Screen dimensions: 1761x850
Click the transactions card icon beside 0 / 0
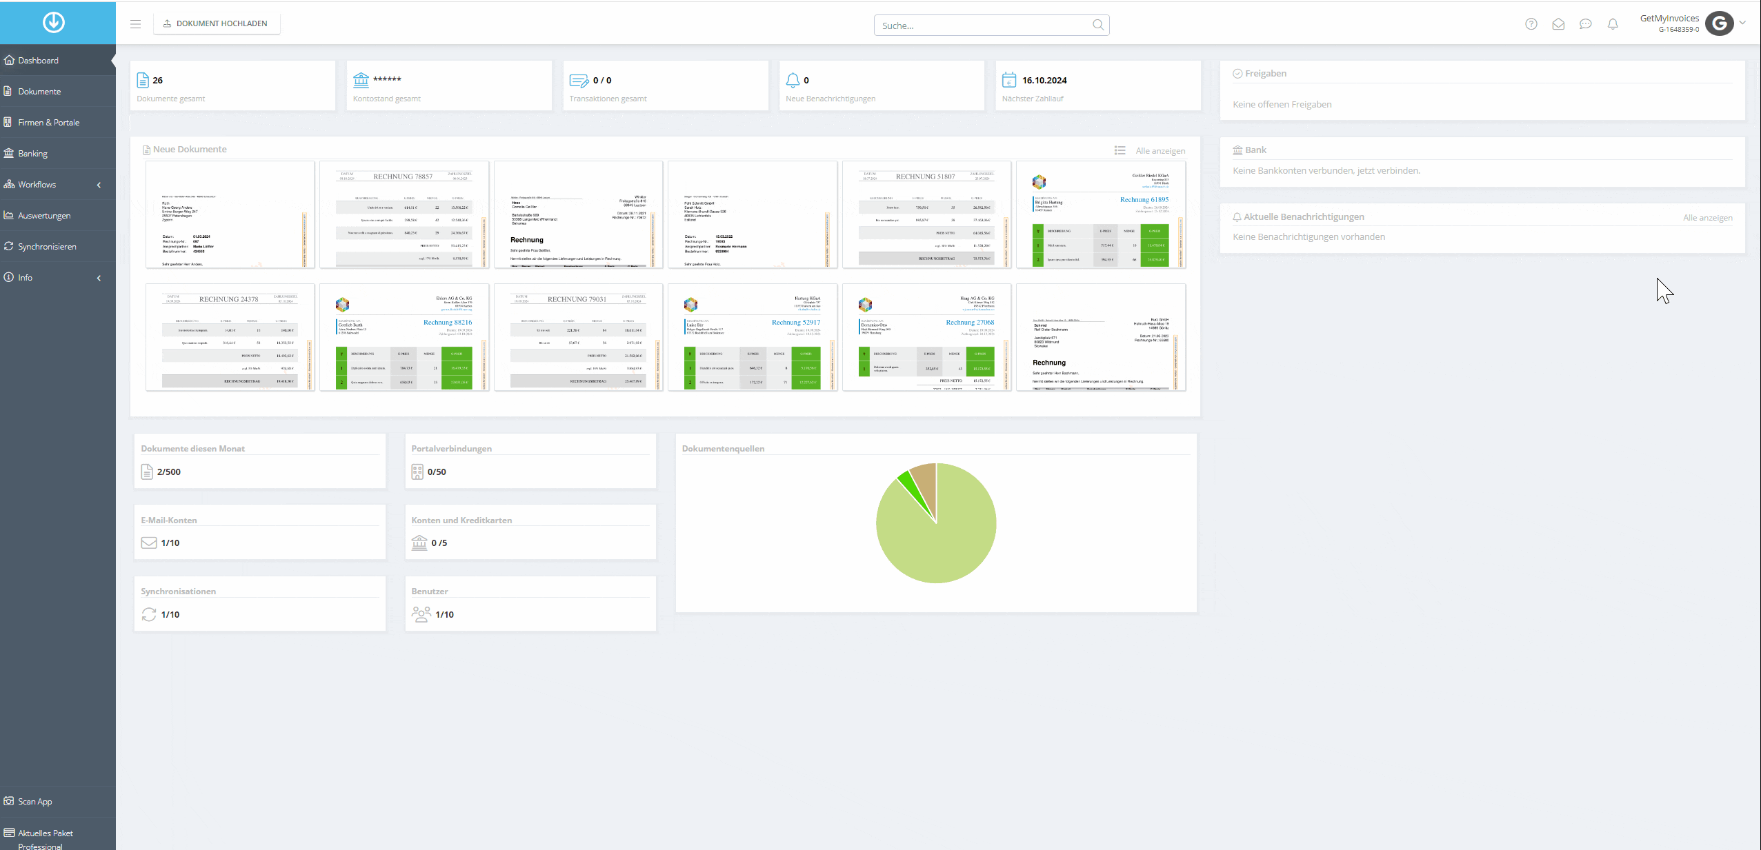point(579,81)
